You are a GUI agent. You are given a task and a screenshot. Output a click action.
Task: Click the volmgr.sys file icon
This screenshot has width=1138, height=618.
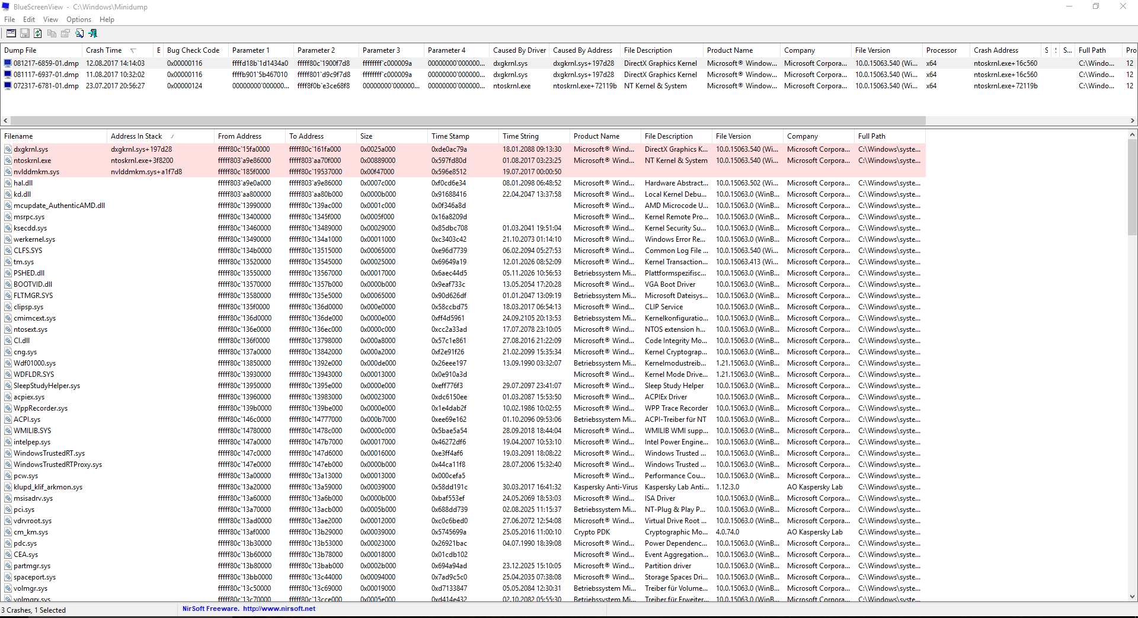point(8,588)
